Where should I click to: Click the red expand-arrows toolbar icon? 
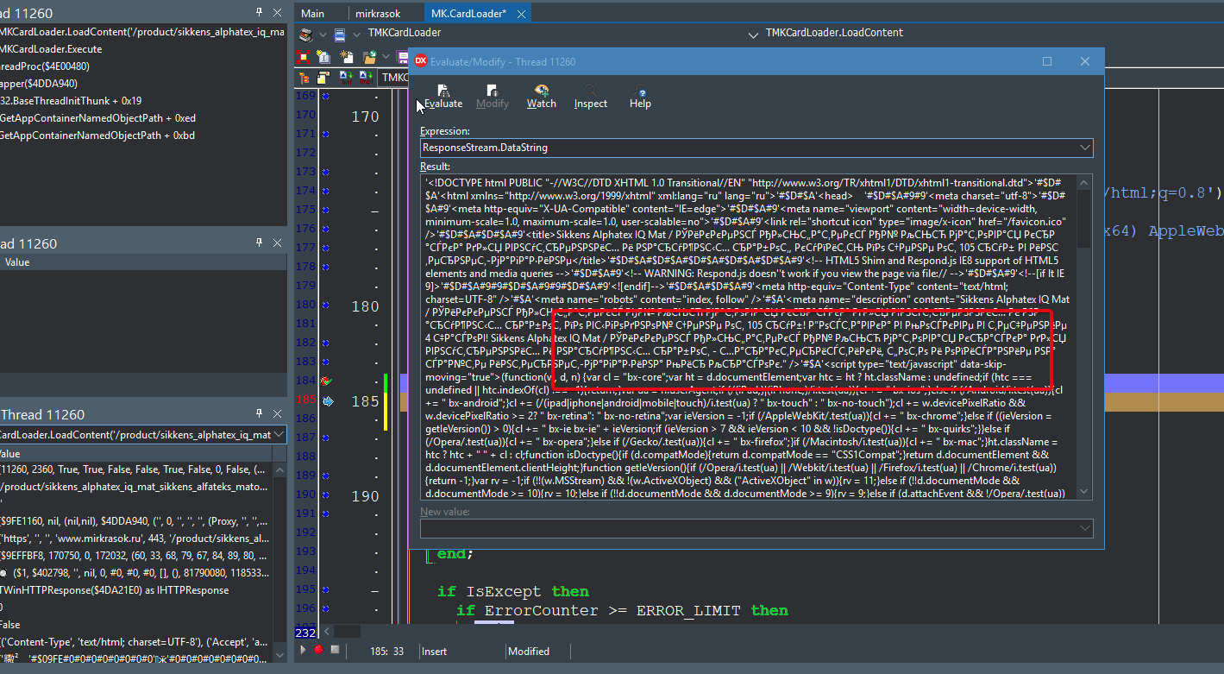tap(304, 57)
